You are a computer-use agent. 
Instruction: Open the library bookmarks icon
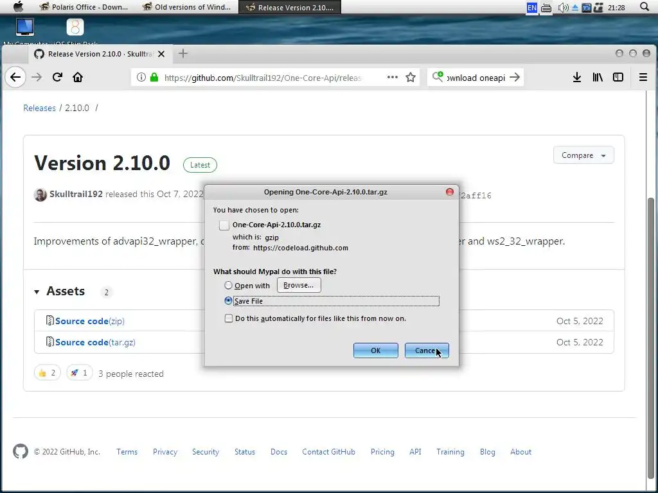(598, 77)
